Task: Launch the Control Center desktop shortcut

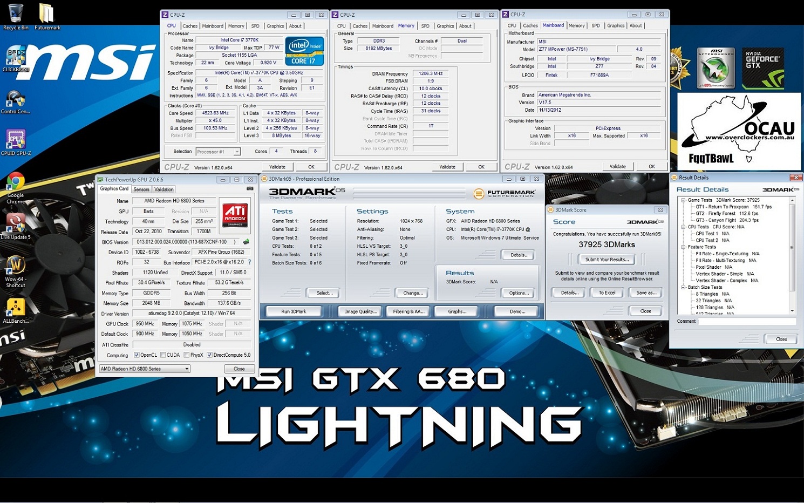Action: [x=16, y=101]
